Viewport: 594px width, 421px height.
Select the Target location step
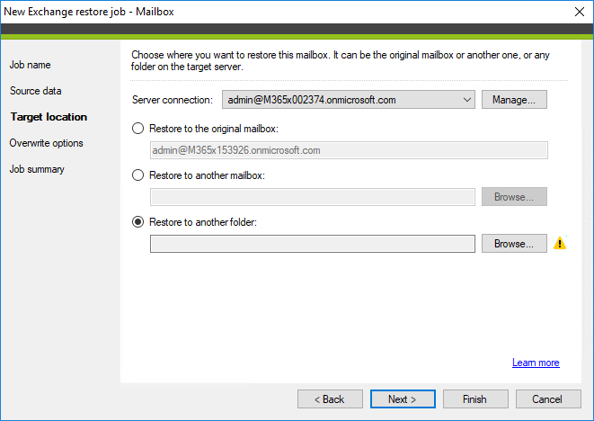pos(49,117)
